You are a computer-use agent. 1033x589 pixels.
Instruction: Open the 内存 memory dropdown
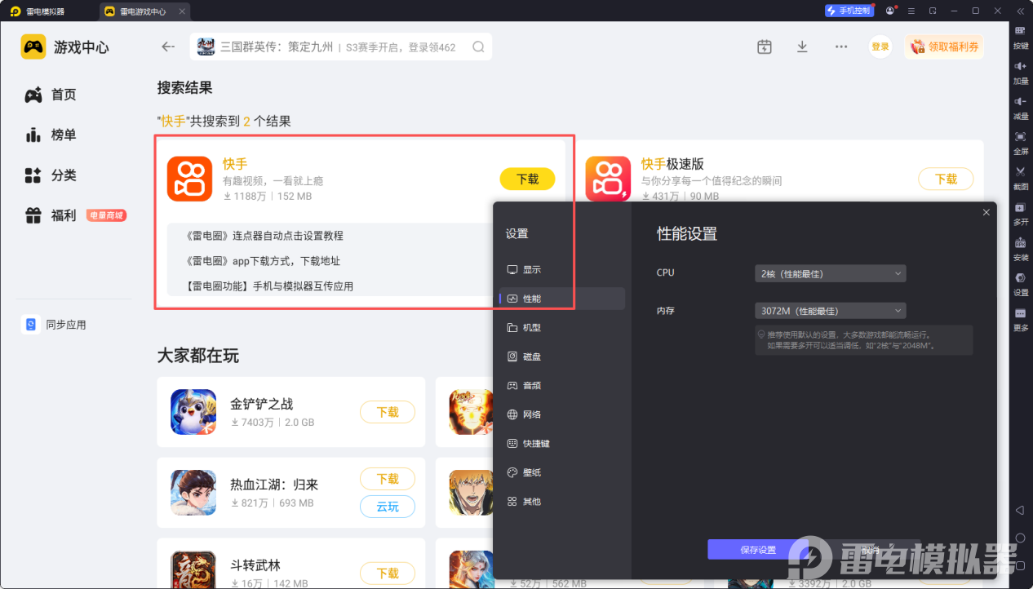[830, 311]
